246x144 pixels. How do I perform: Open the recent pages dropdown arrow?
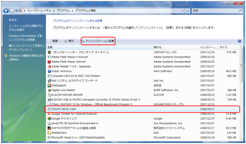coord(16,11)
